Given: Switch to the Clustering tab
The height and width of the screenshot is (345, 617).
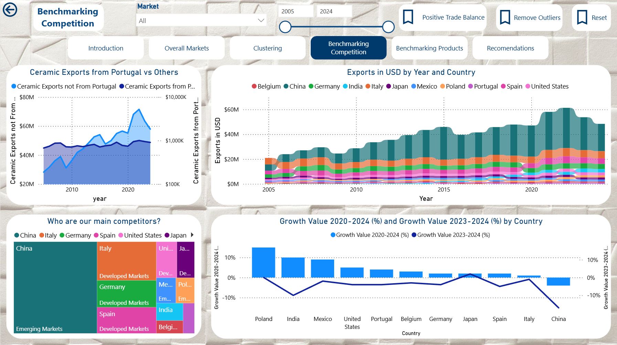Looking at the screenshot, I should [x=267, y=48].
